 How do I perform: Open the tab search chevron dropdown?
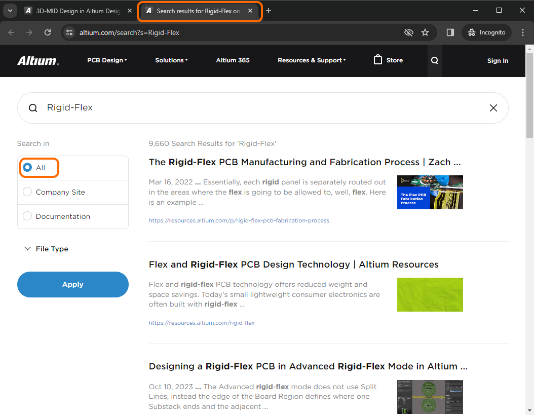[10, 11]
